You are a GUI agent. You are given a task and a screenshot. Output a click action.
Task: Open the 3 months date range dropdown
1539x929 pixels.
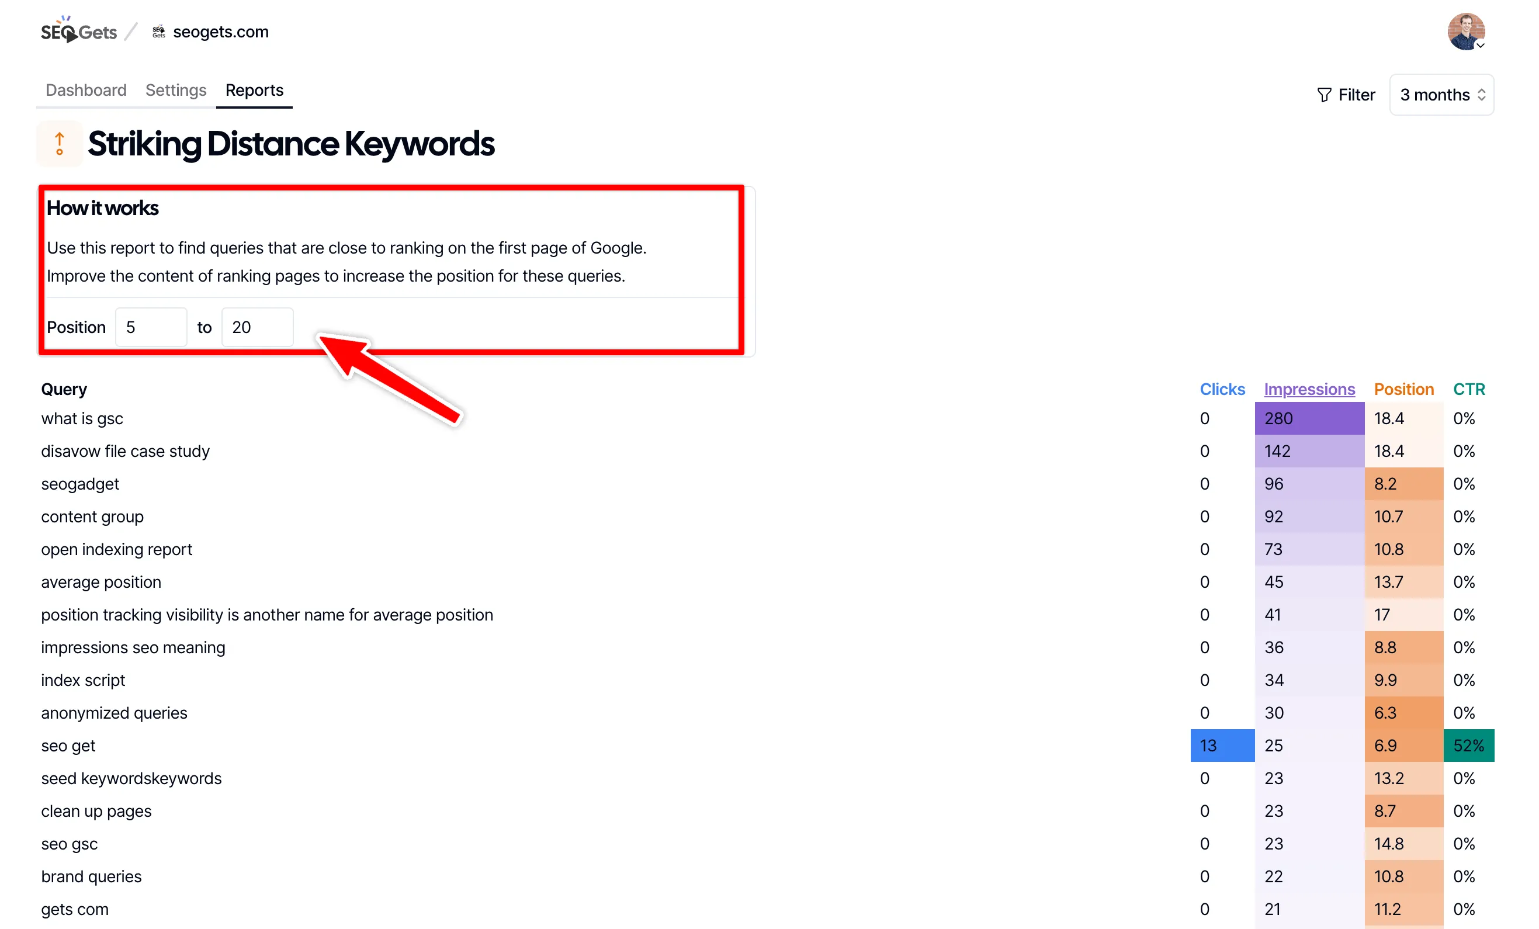tap(1441, 95)
